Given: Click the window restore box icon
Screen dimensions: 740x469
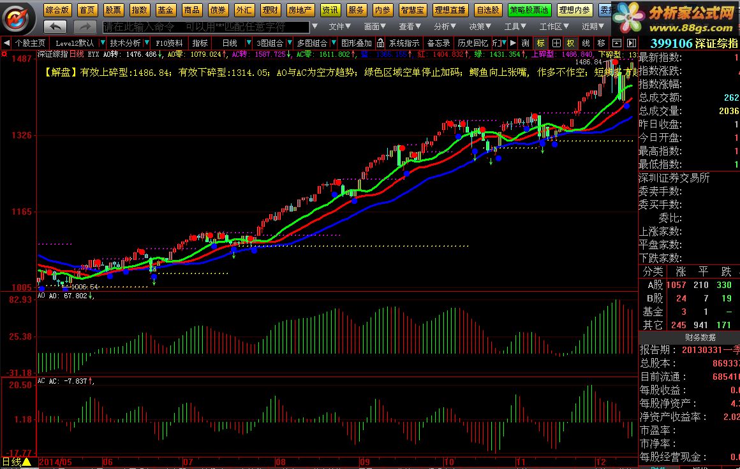Looking at the screenshot, I should (x=616, y=43).
